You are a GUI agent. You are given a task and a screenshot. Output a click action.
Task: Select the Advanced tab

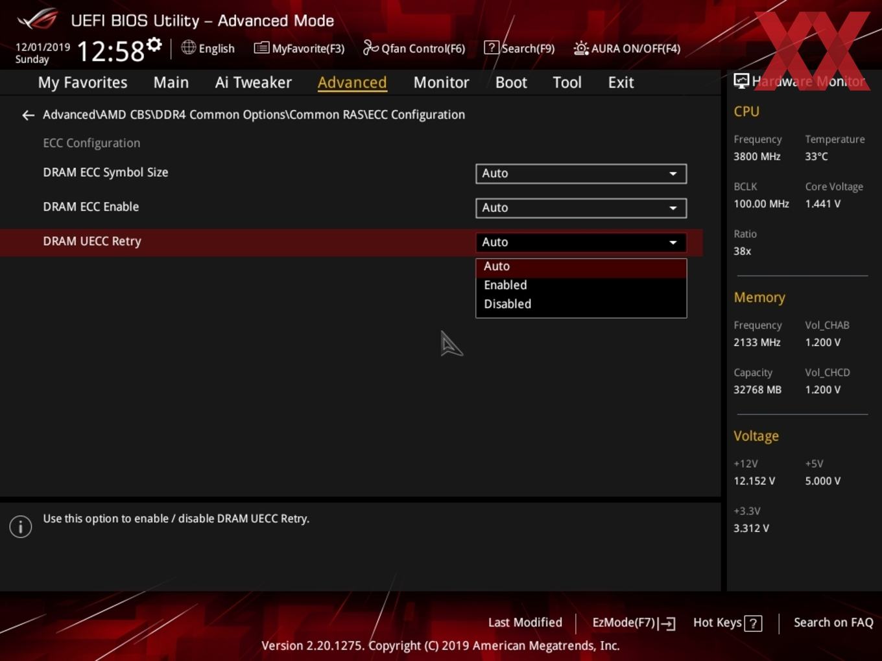[x=352, y=82]
